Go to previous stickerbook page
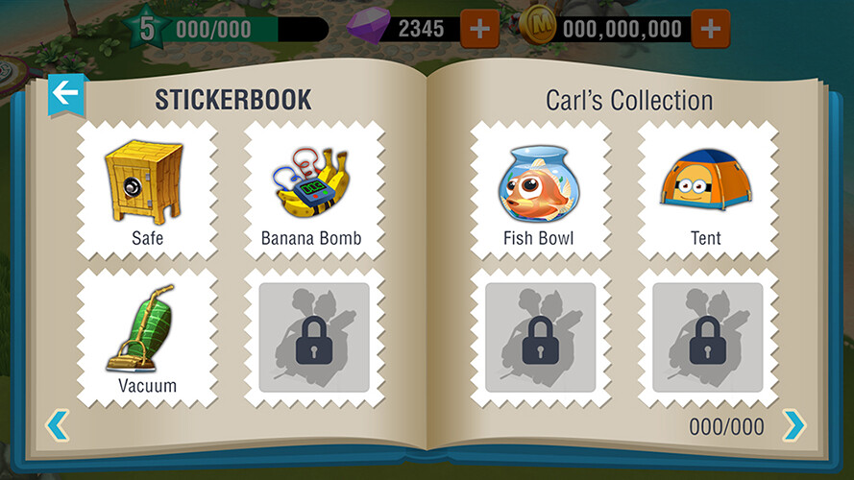 [x=58, y=425]
